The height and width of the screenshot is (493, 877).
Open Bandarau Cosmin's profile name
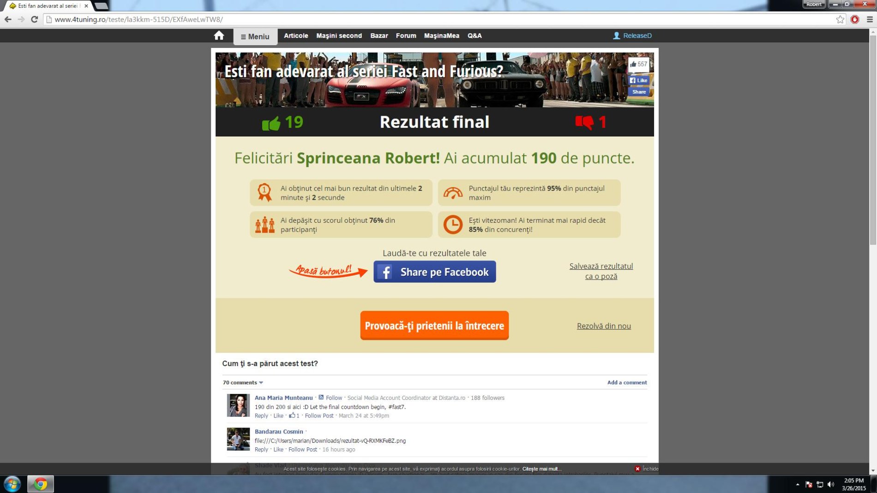pos(279,431)
